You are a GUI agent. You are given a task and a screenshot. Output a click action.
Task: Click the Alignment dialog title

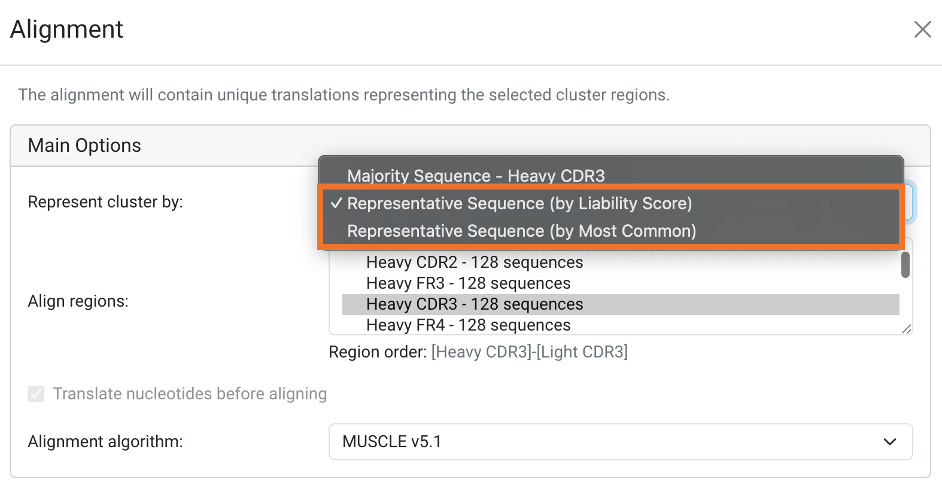tap(66, 29)
